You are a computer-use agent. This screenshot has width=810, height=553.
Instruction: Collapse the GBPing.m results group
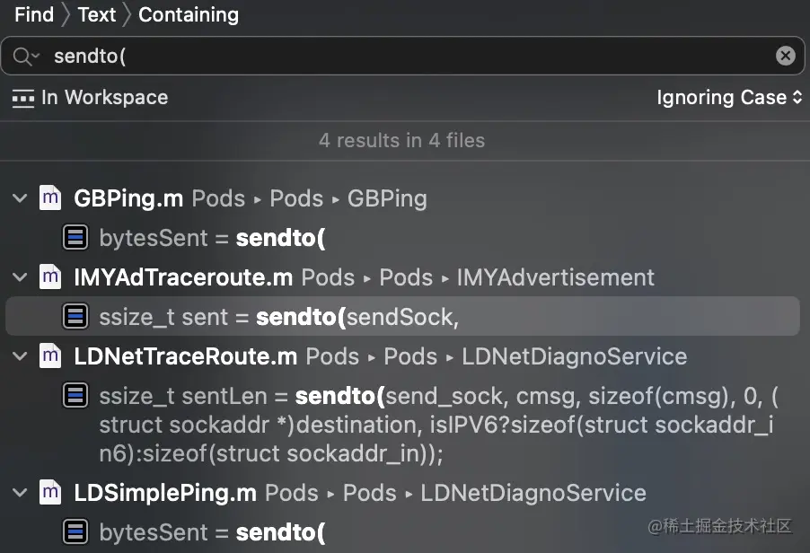click(21, 198)
